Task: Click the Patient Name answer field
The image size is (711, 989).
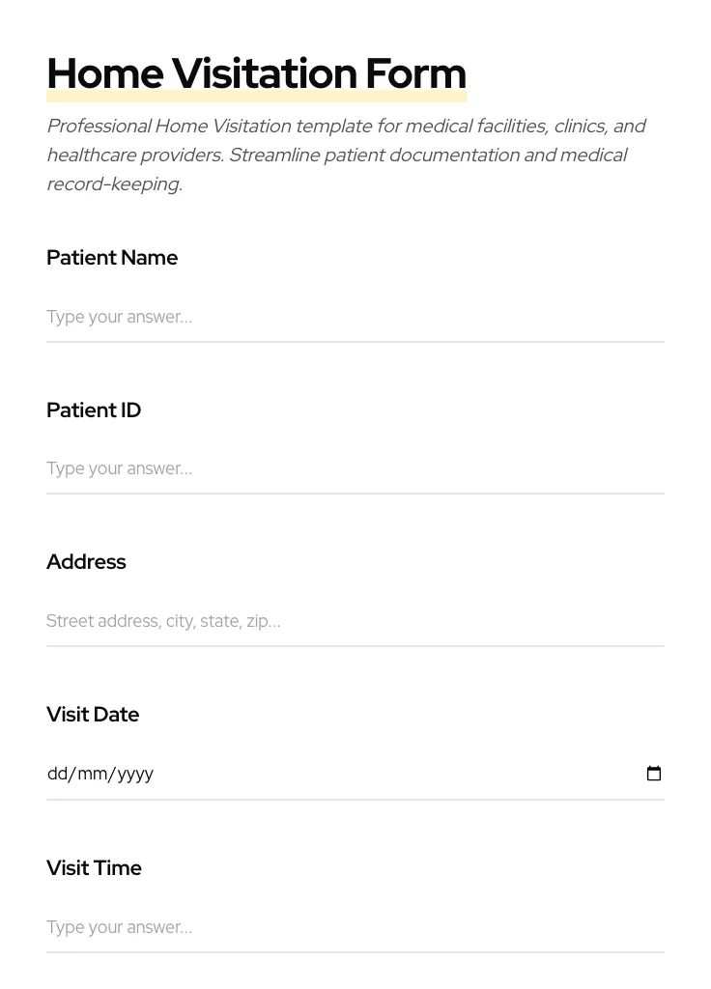Action: pyautogui.click(x=355, y=317)
